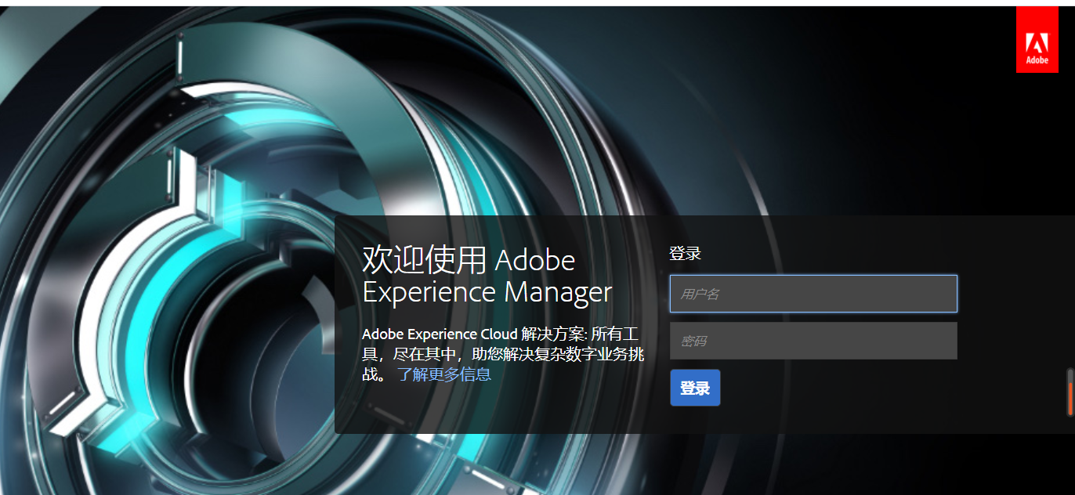The height and width of the screenshot is (495, 1075).
Task: Click the Adobe Experience Cloud 解决方案 description text
Action: [503, 354]
